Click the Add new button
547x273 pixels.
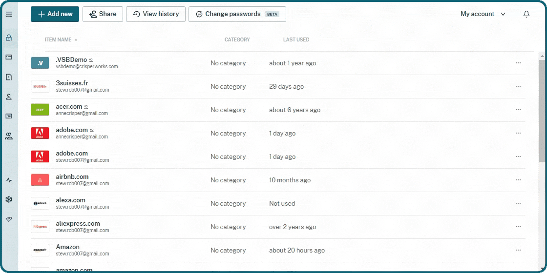(x=55, y=14)
